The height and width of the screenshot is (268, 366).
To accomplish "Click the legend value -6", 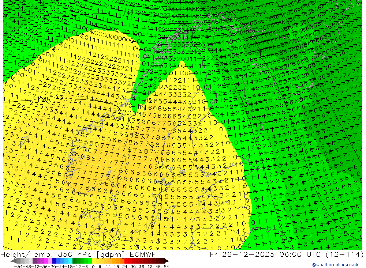I will pyautogui.click(x=85, y=267).
